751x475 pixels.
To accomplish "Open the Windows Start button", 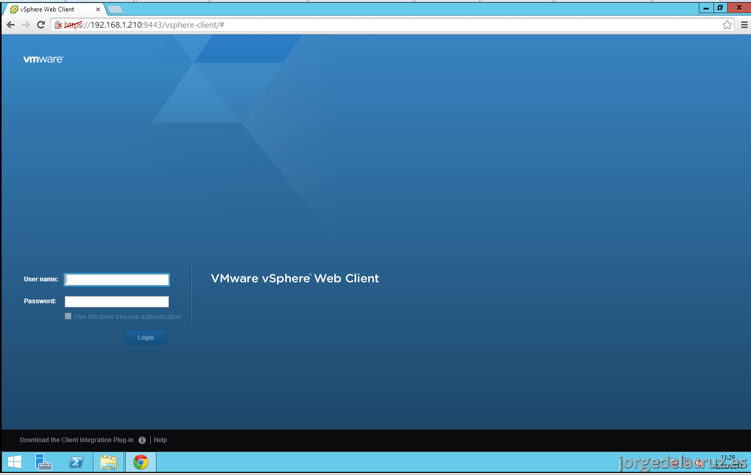I will 15,462.
